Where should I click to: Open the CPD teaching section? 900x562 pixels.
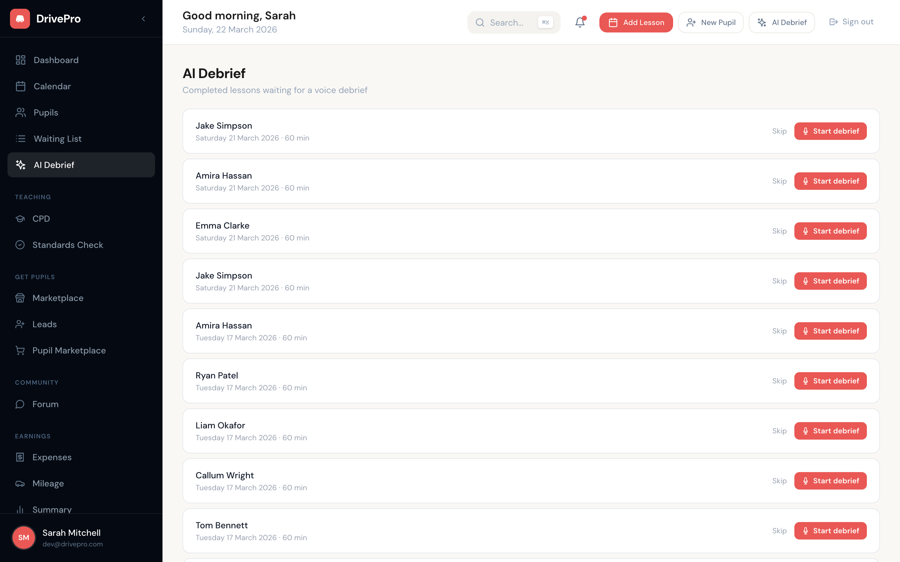click(x=41, y=219)
